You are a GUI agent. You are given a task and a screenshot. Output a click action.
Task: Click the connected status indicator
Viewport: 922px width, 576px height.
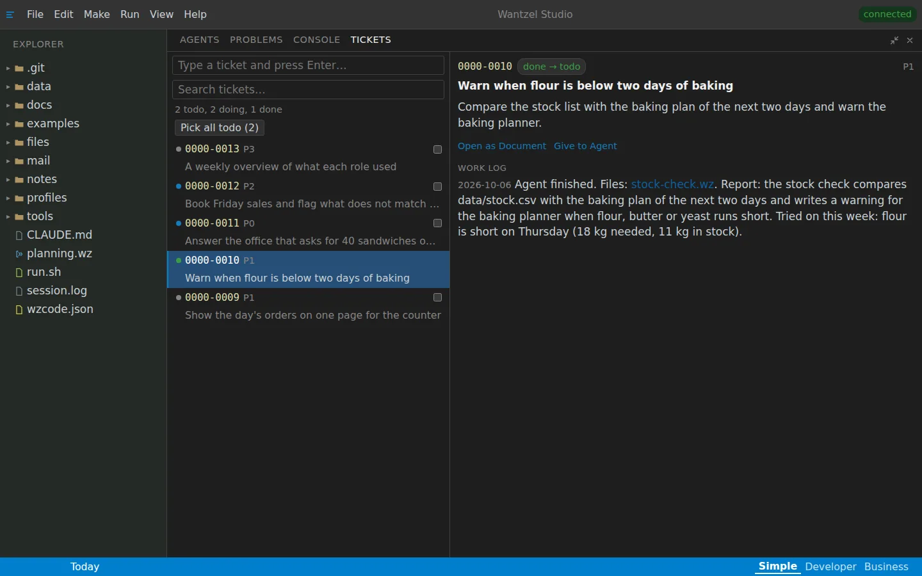point(887,14)
